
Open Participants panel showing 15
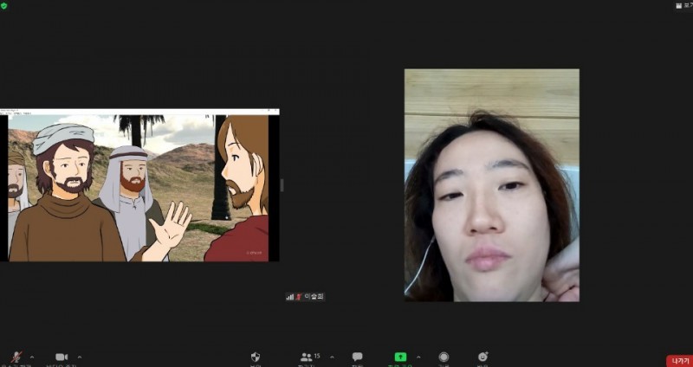point(310,357)
